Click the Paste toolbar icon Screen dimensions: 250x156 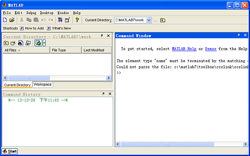[x=36, y=20]
